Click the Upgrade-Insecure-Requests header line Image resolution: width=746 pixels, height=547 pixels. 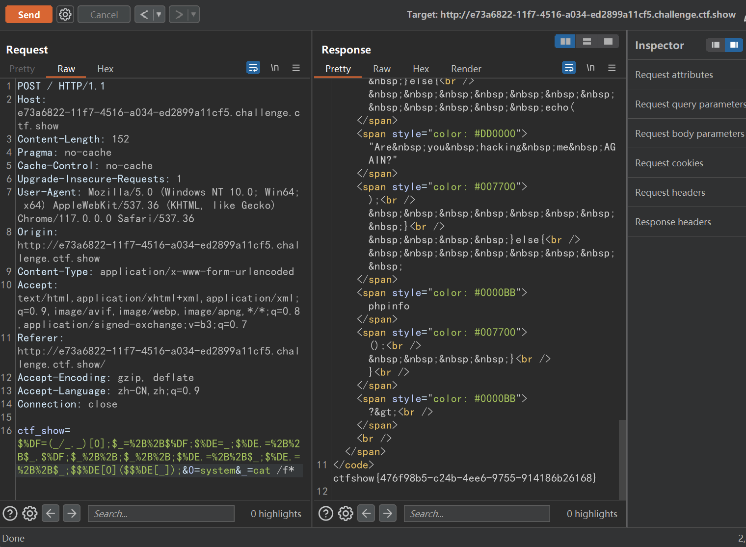pos(100,179)
